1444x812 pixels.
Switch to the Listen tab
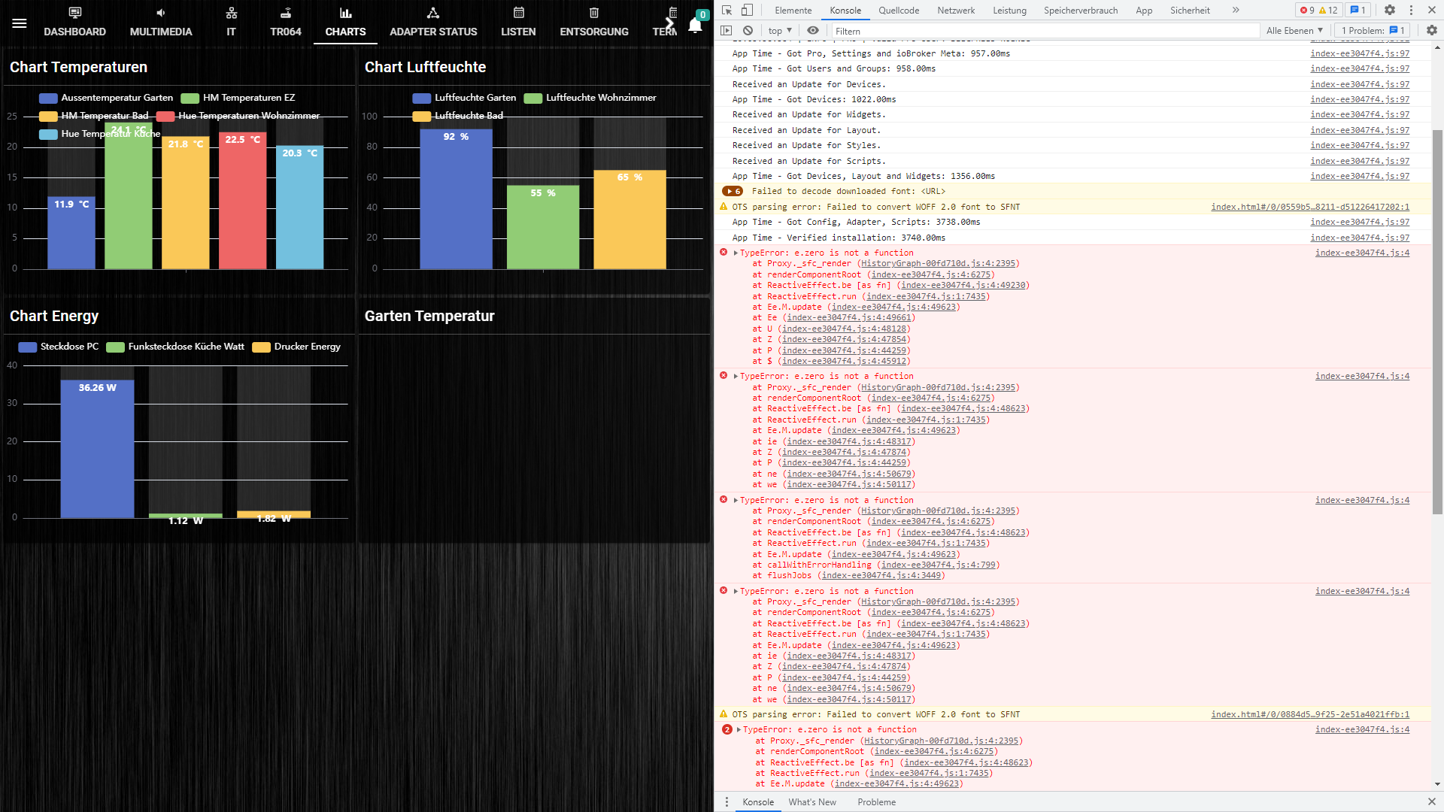click(518, 23)
